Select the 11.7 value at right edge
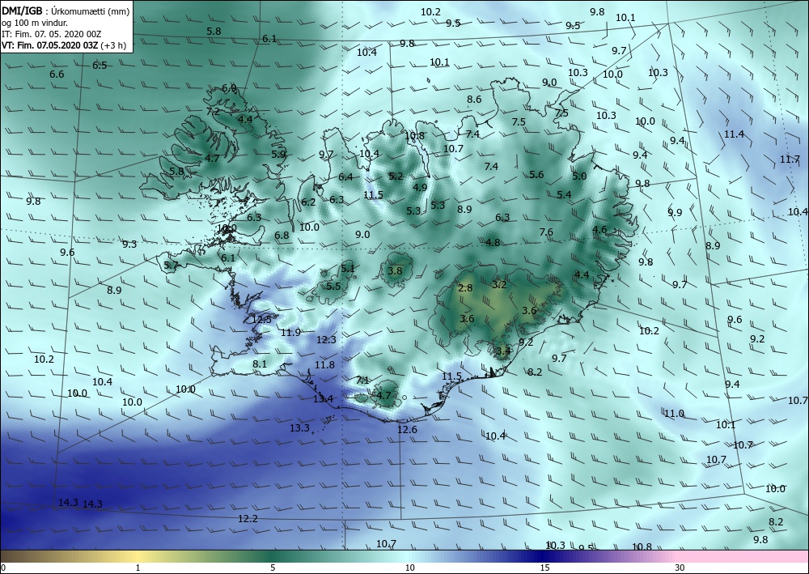 (790, 159)
